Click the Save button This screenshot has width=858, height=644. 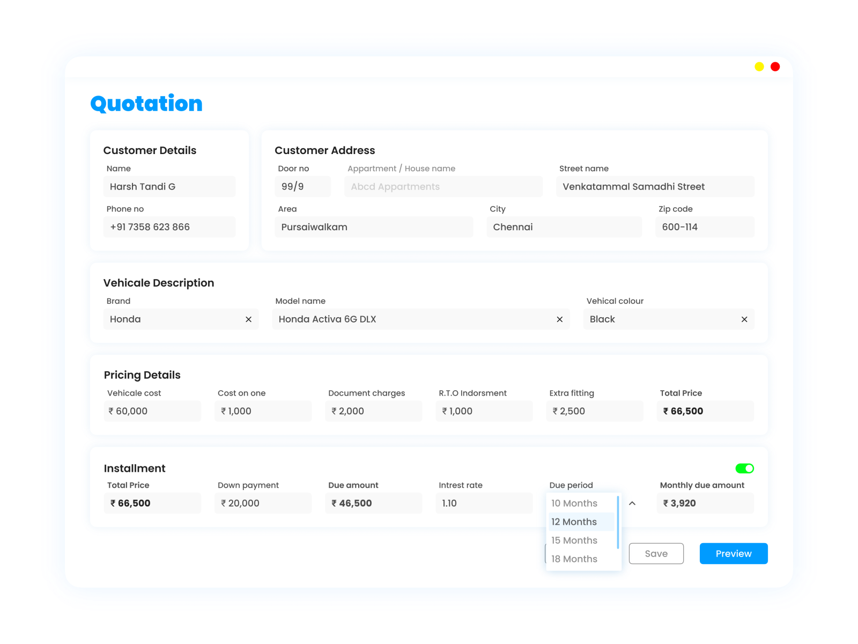point(656,553)
